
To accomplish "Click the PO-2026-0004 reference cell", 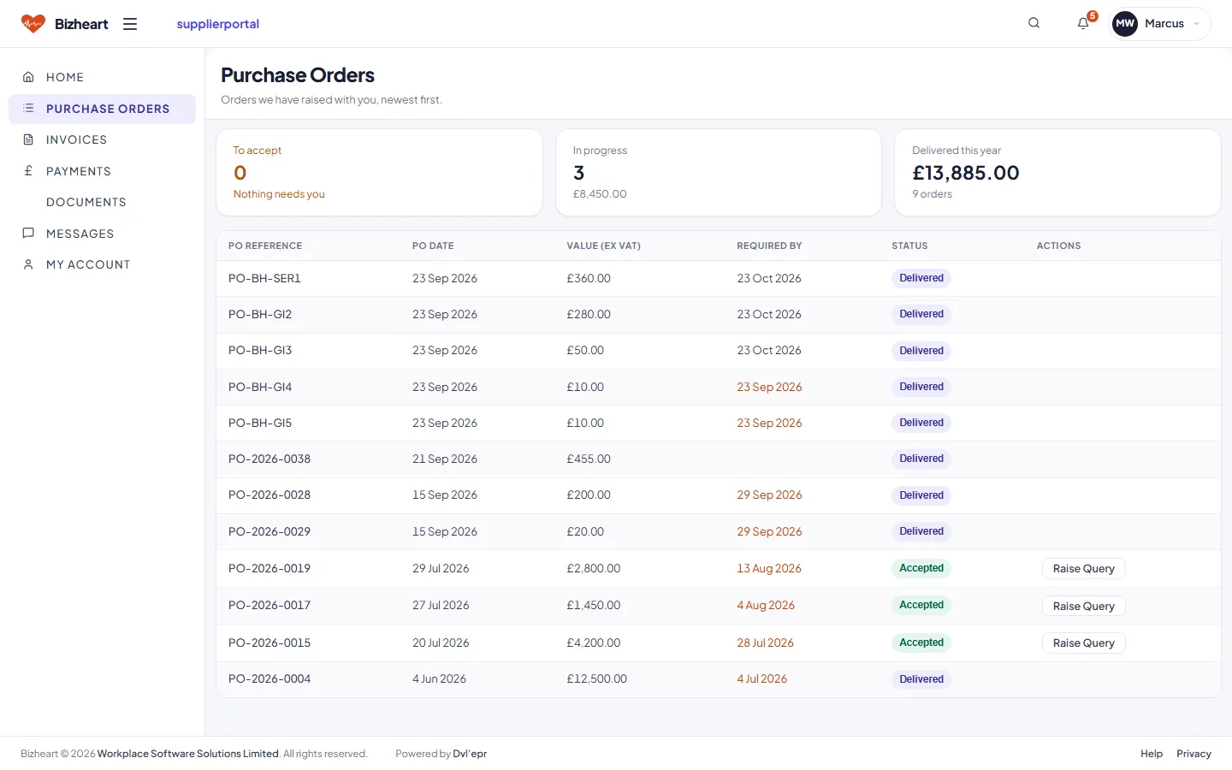I will point(269,678).
